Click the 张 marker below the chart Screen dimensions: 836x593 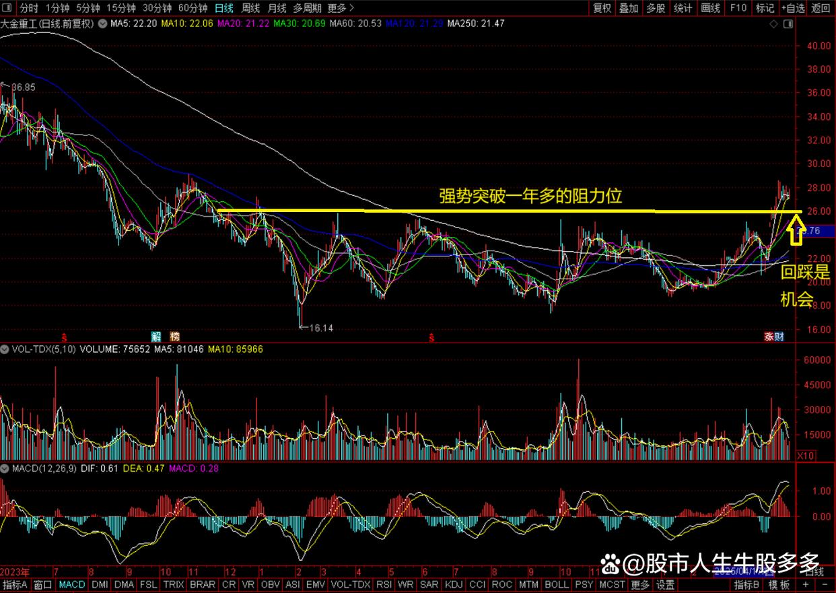coord(768,337)
